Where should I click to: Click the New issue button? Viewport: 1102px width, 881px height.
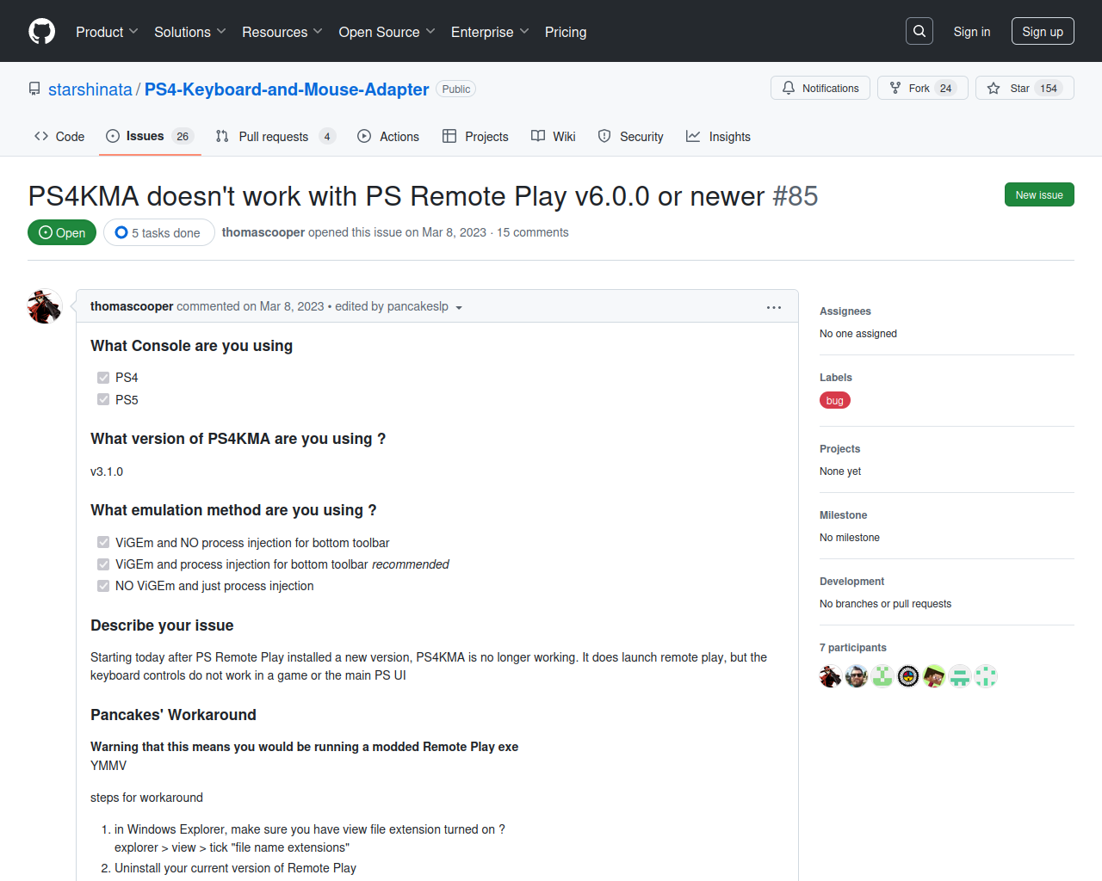coord(1039,194)
